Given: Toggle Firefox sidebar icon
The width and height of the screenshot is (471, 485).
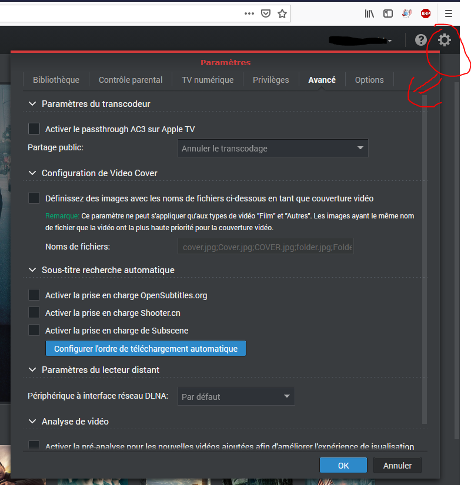Looking at the screenshot, I should click(x=388, y=14).
